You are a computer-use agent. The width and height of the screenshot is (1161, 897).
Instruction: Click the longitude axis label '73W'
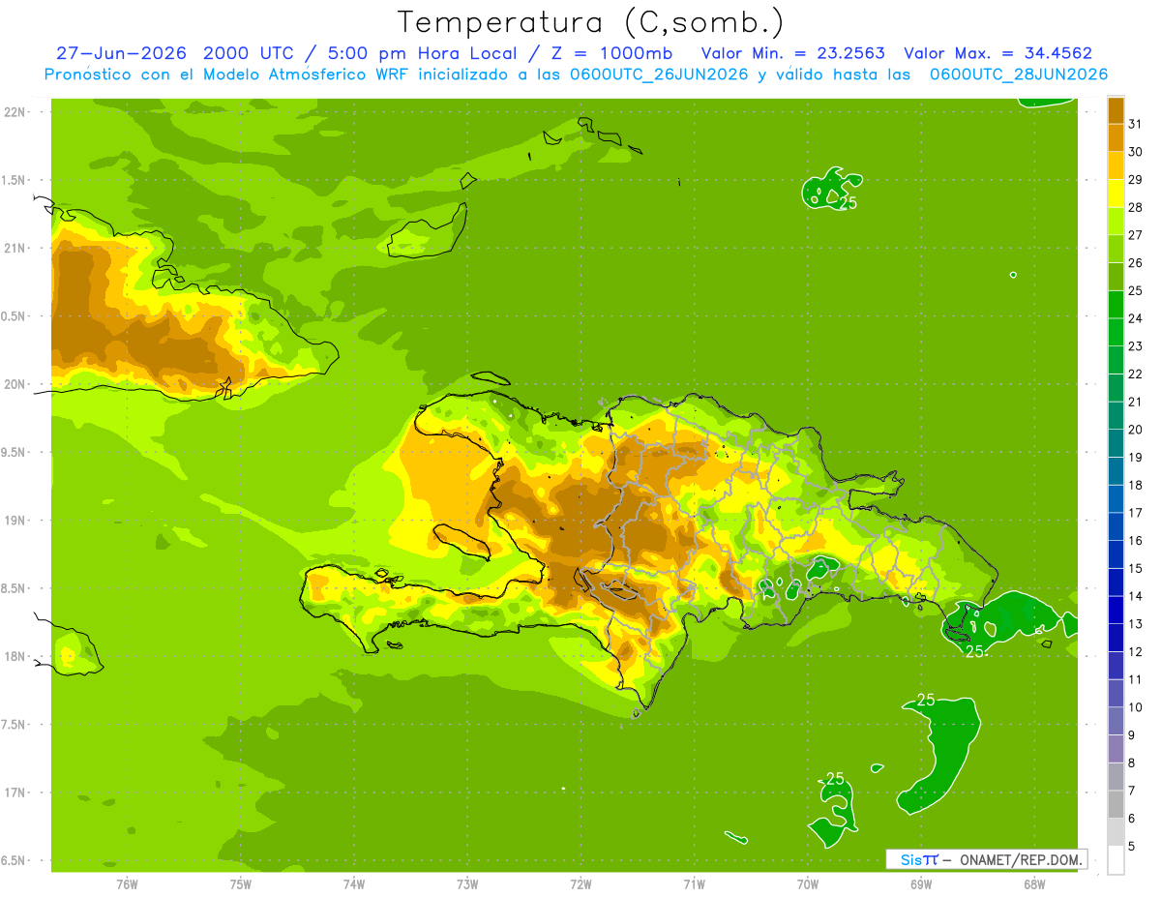467,884
